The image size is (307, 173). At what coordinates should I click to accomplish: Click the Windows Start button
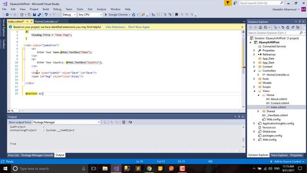(5, 169)
